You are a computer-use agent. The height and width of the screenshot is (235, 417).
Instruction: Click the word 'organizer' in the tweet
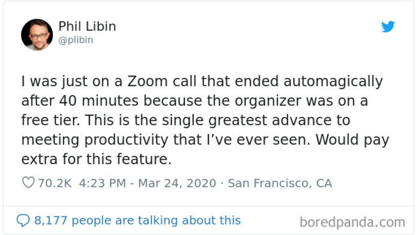point(268,101)
